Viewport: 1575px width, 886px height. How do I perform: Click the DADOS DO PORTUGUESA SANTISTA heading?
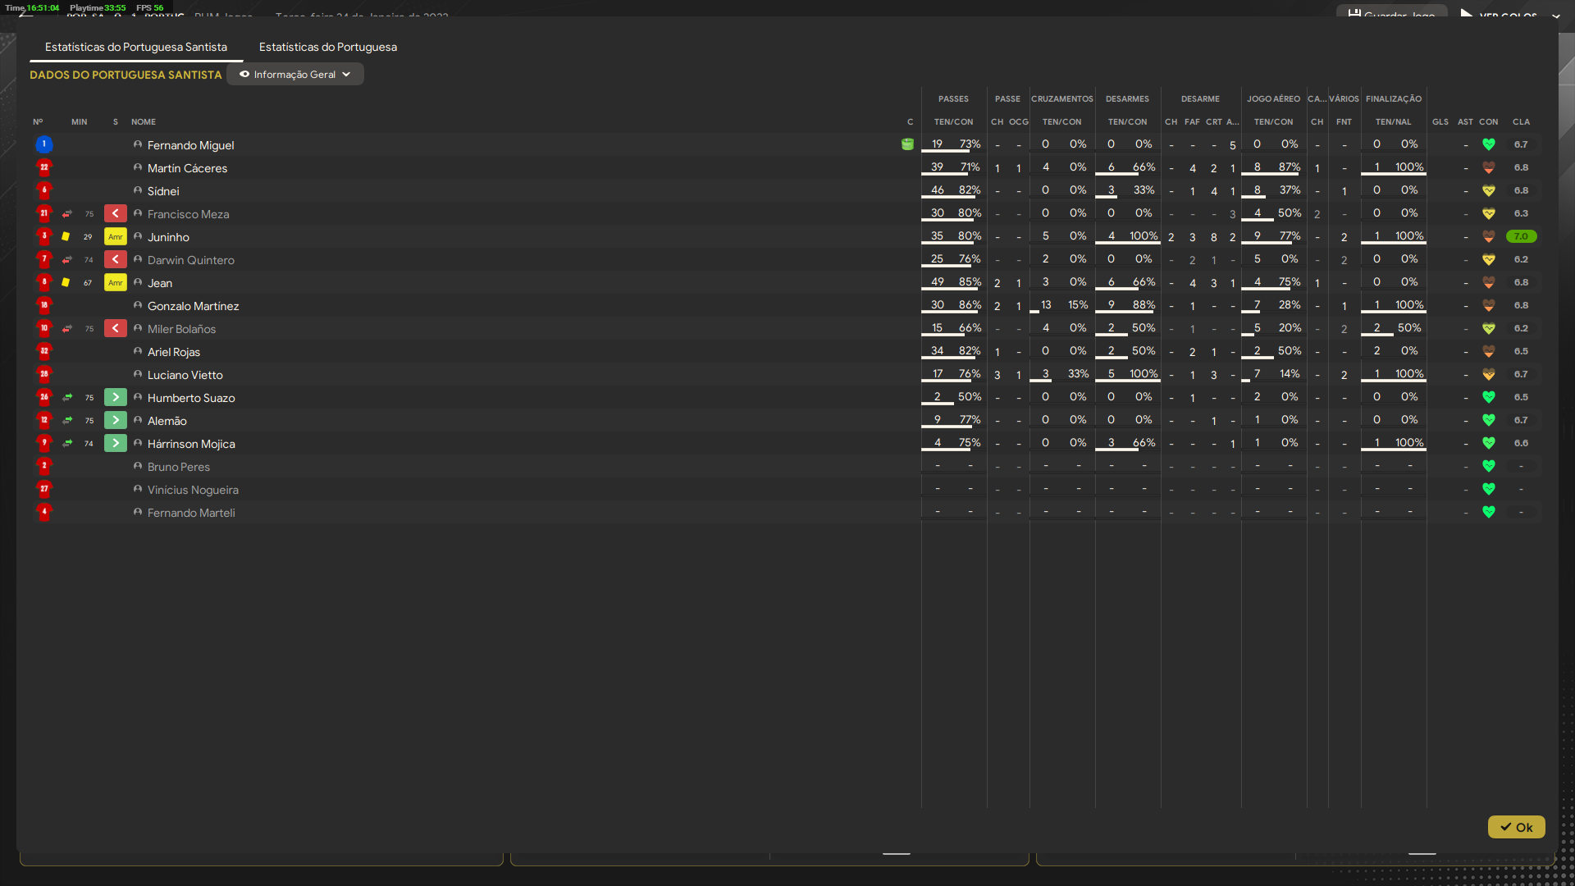click(x=126, y=75)
